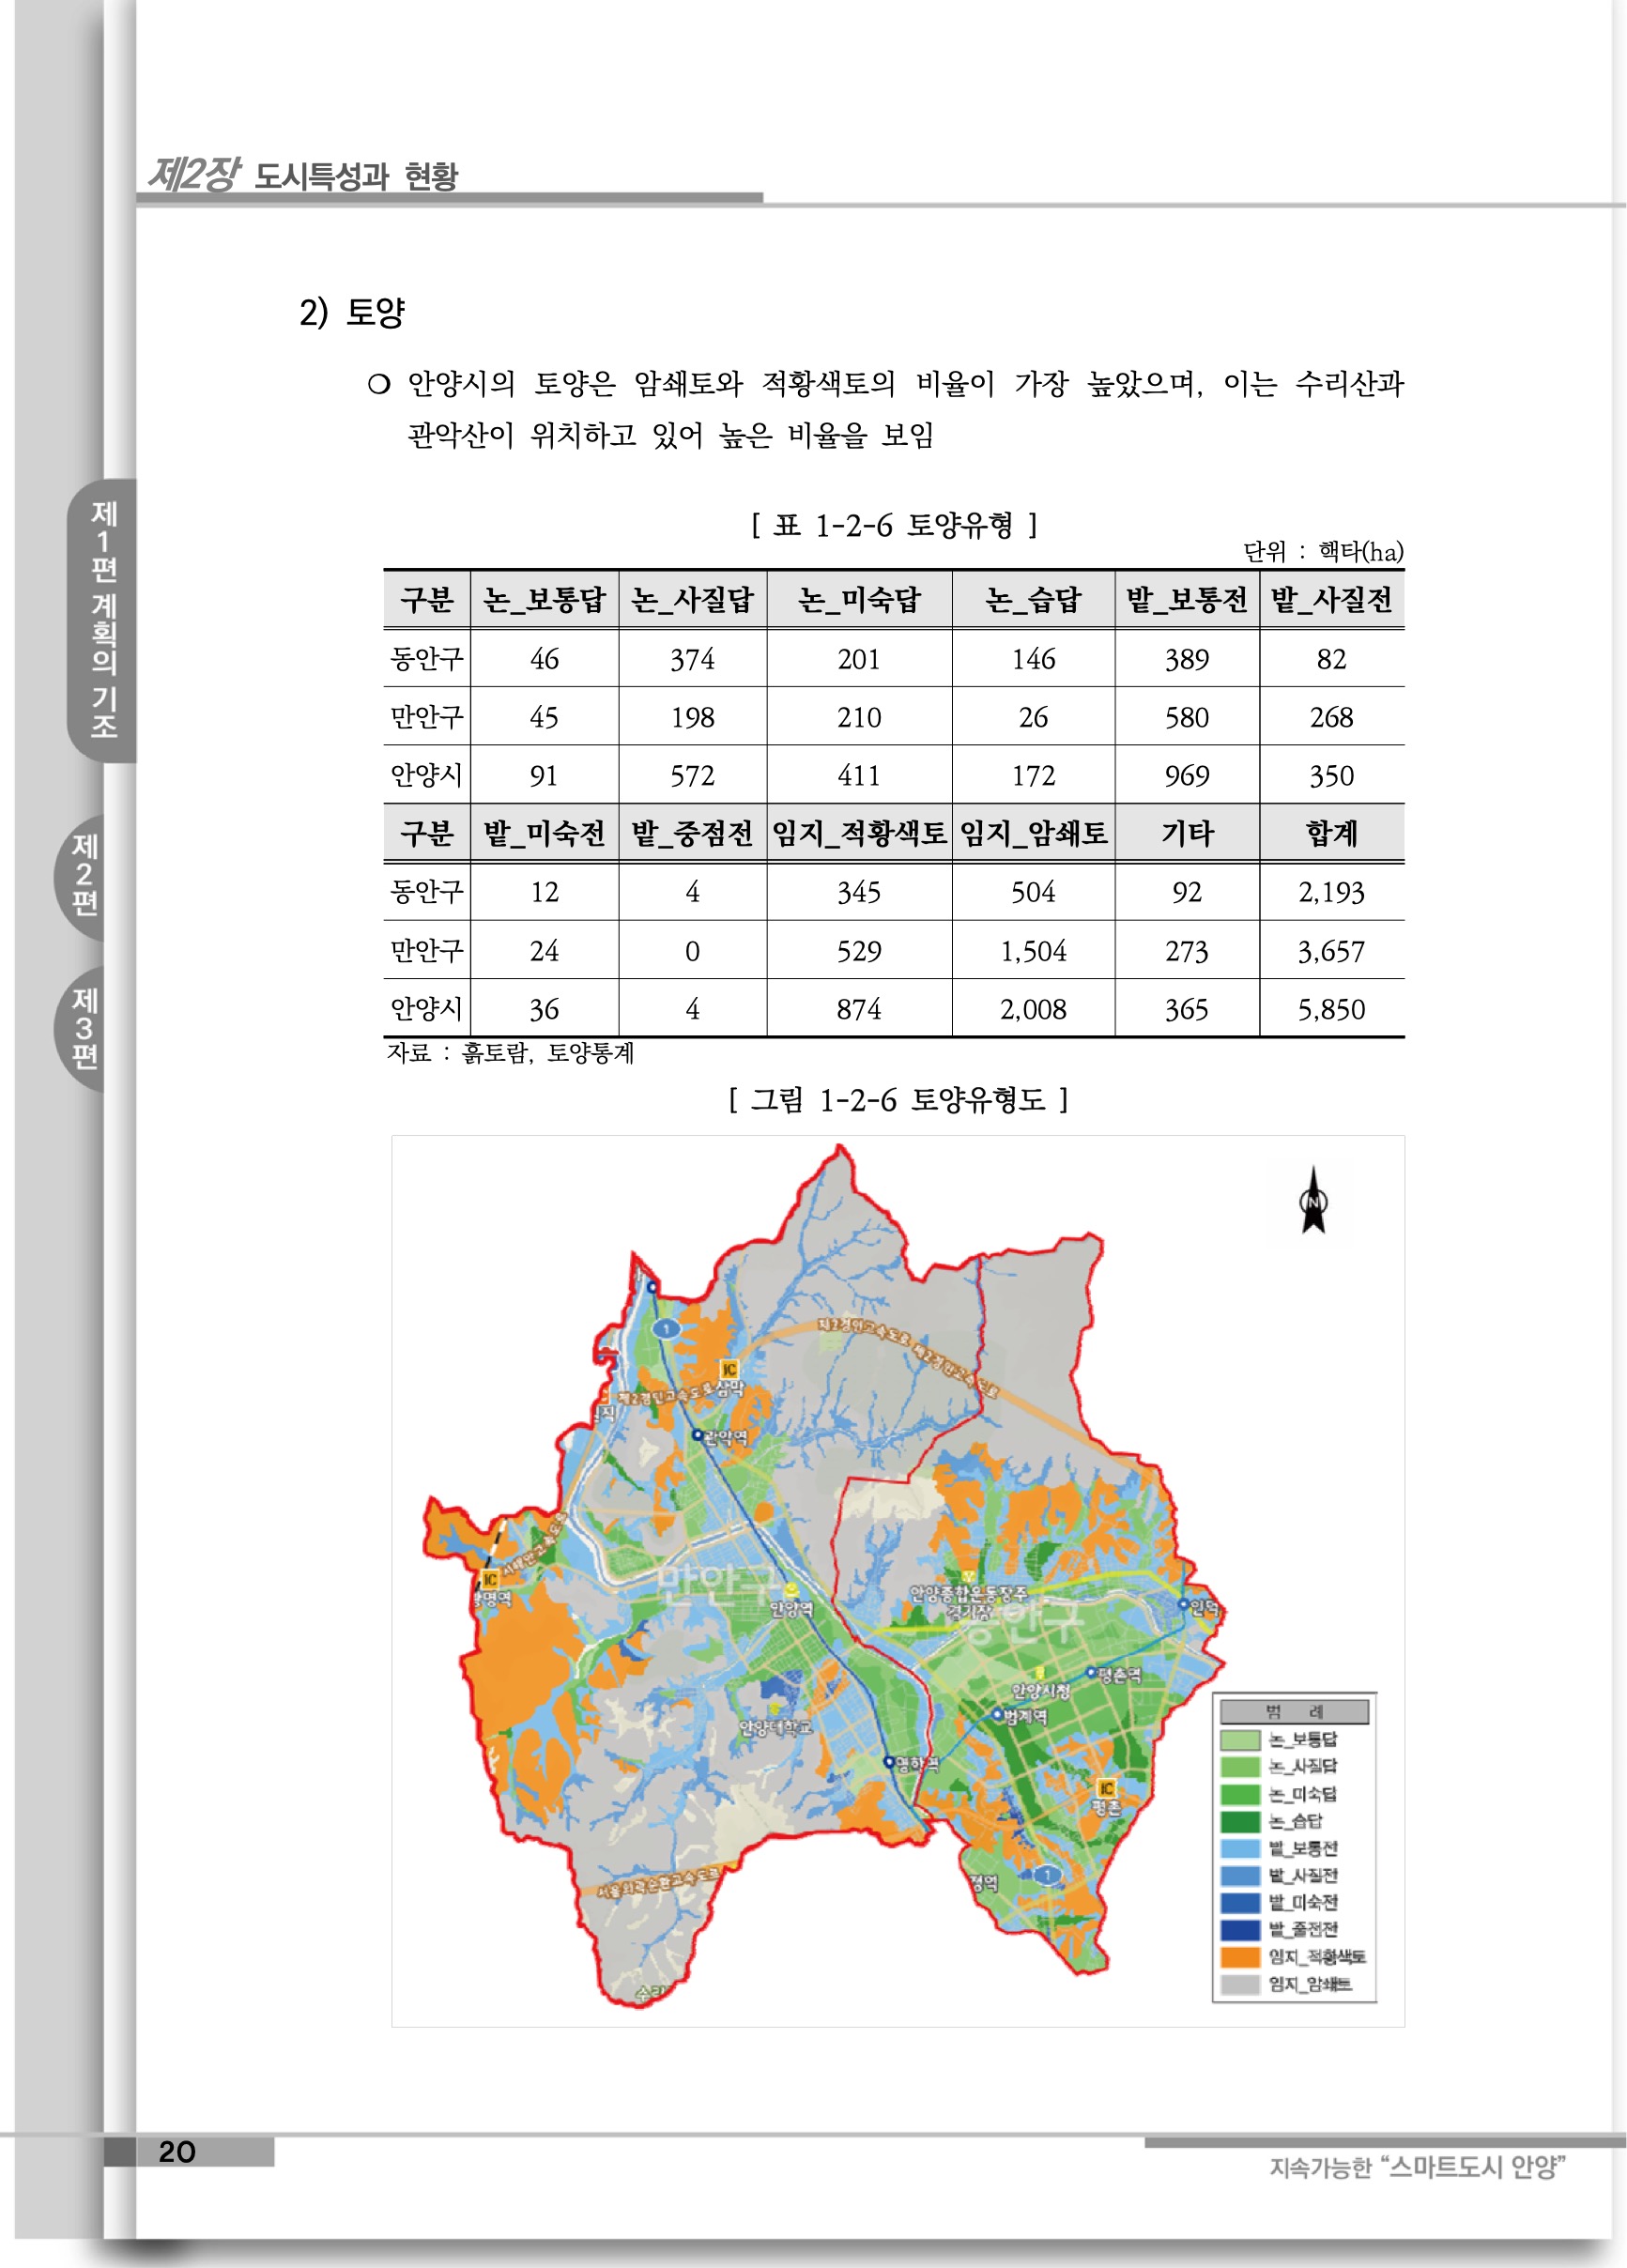This screenshot has width=1627, height=2268.
Task: Click the 논_미숙답 column header
Action: tap(859, 600)
